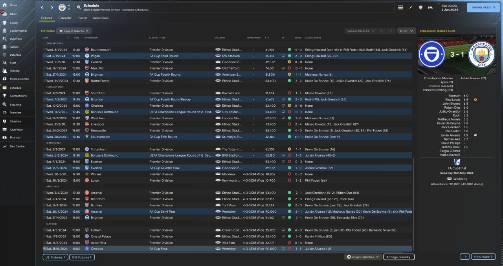The width and height of the screenshot is (503, 266).
Task: Click Christopher Nkunku goalscorer name
Action: tap(439, 78)
